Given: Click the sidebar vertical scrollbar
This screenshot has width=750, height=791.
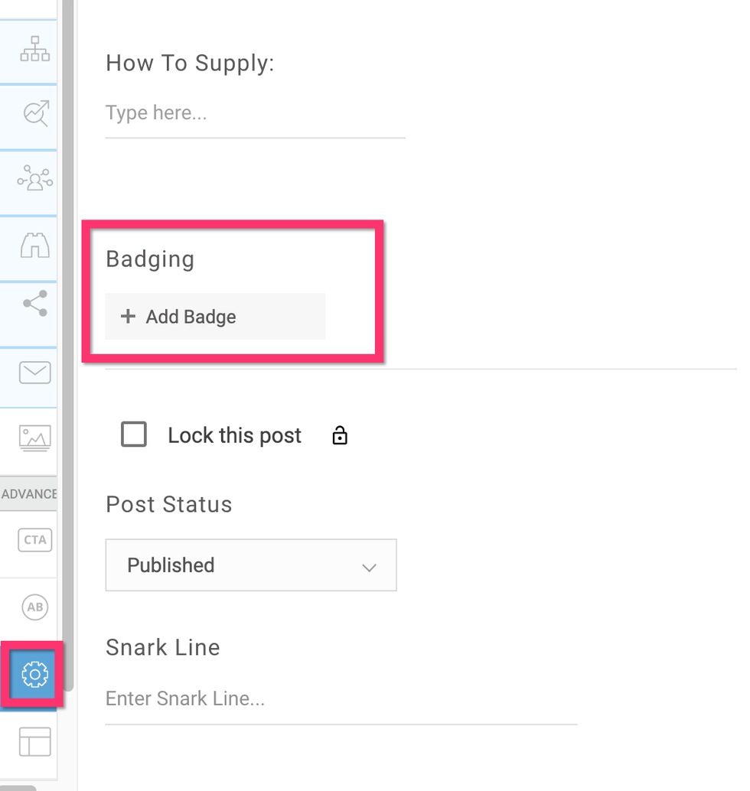Looking at the screenshot, I should [68, 344].
